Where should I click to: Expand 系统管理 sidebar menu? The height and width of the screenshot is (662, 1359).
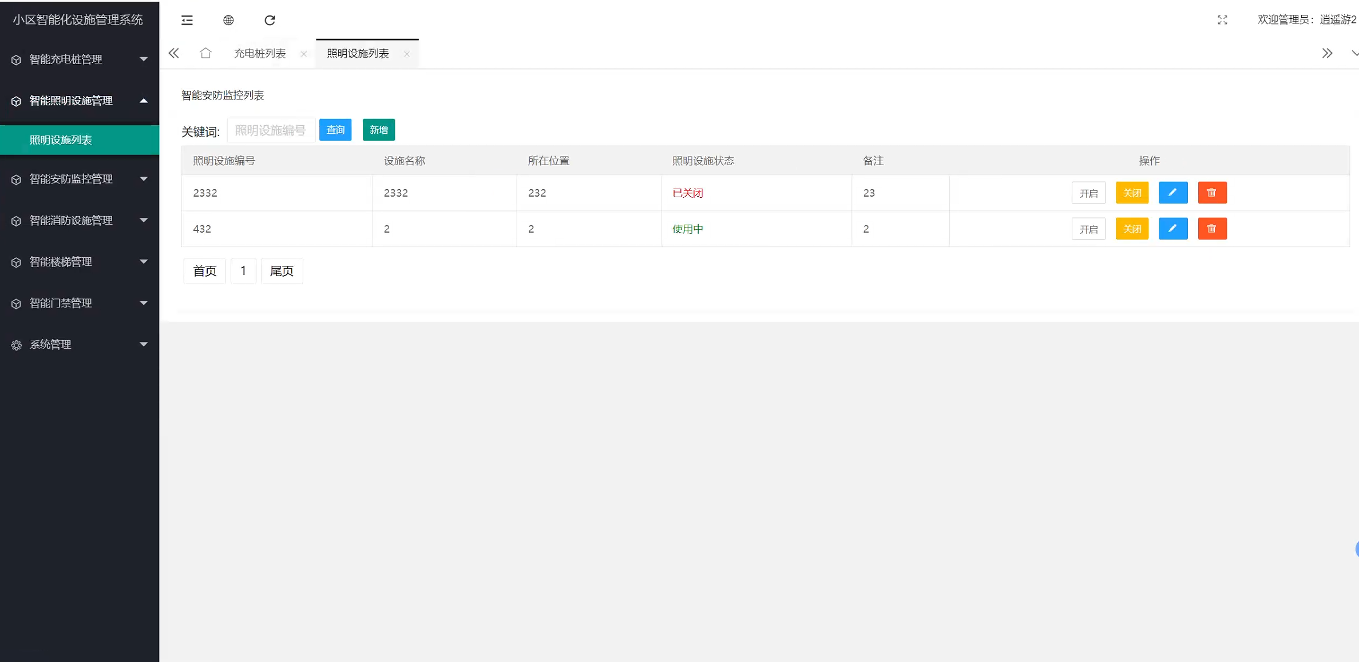(80, 345)
